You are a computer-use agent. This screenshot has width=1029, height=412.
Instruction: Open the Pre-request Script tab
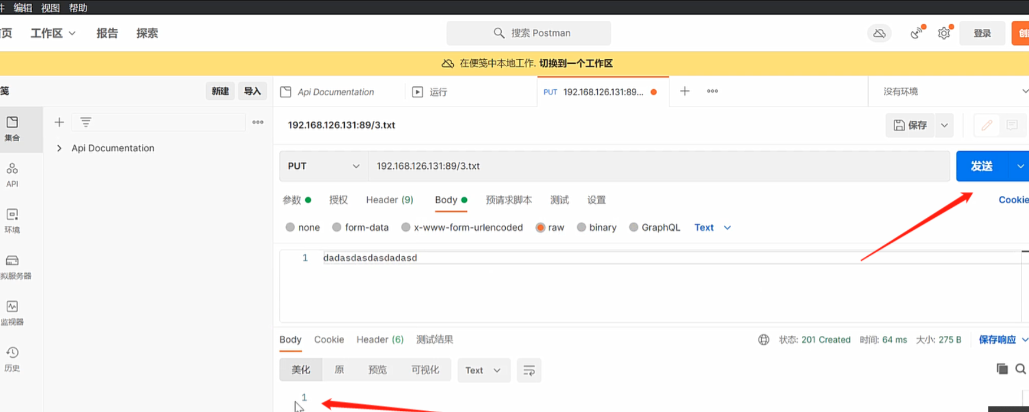509,200
